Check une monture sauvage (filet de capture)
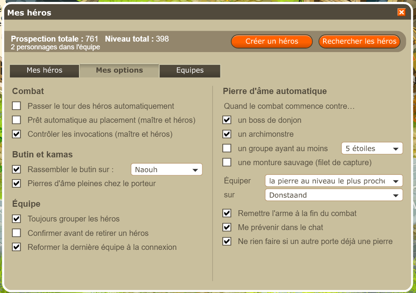Image resolution: width=416 pixels, height=293 pixels. 227,162
